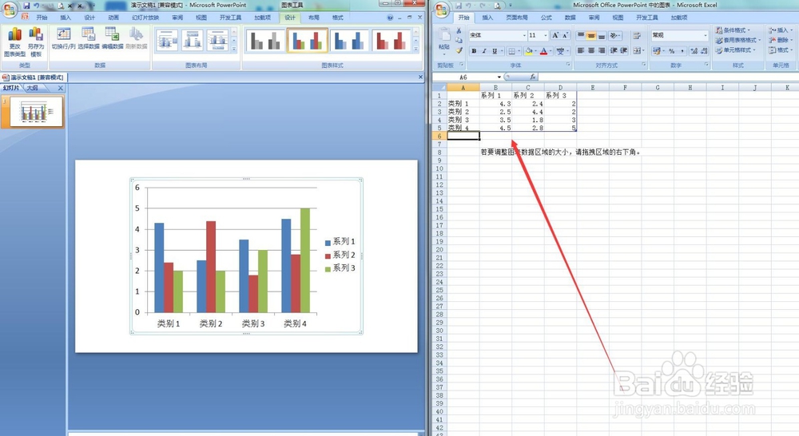Open the Excel Office button menu
Image resolution: width=799 pixels, height=436 pixels.
[x=441, y=9]
